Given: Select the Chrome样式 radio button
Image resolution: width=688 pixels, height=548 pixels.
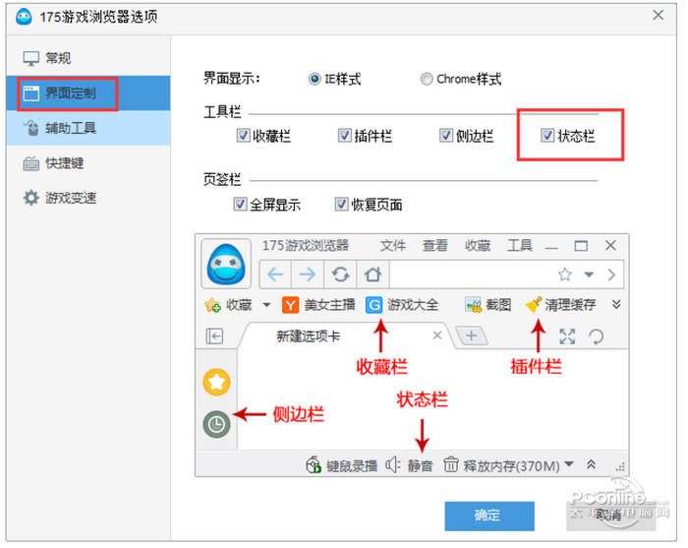Looking at the screenshot, I should 427,79.
